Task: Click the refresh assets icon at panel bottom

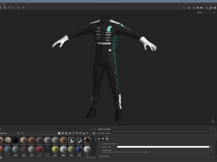Action: coord(88,157)
